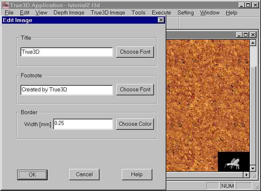Maximize the True3D Application window
This screenshot has width=261, height=191.
tap(248, 5)
